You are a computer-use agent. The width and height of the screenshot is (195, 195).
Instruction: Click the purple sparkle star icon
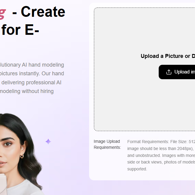(x=48, y=142)
